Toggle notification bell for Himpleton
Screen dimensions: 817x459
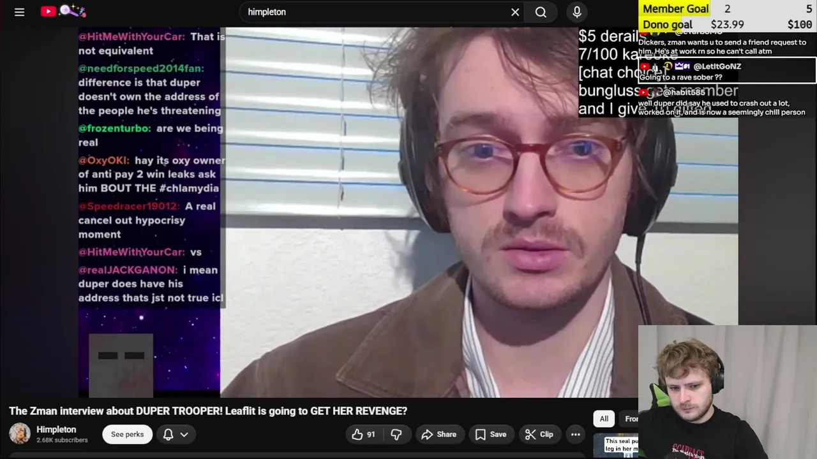coord(169,434)
